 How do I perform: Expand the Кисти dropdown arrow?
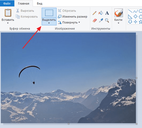118,23
